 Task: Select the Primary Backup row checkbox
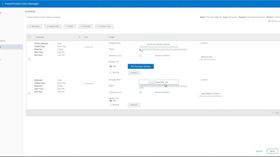29,59
